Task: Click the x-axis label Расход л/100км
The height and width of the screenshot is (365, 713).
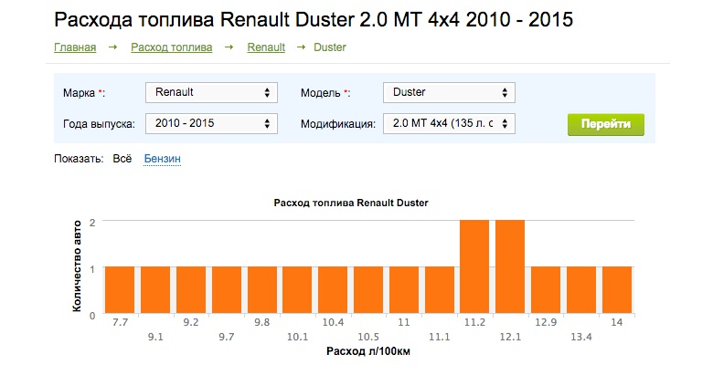Action: 368,351
